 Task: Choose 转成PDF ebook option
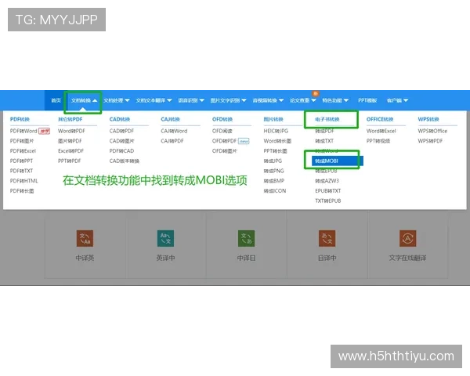pyautogui.click(x=324, y=131)
